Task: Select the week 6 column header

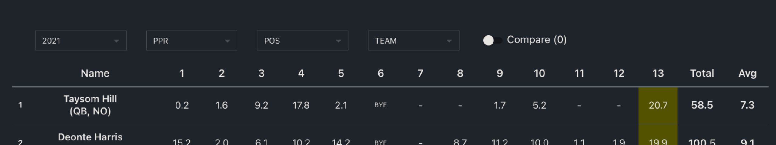Action: click(381, 73)
